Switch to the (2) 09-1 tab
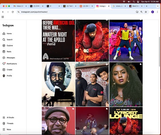Image resolution: width=161 pixels, height=135 pixels. (x=86, y=6)
